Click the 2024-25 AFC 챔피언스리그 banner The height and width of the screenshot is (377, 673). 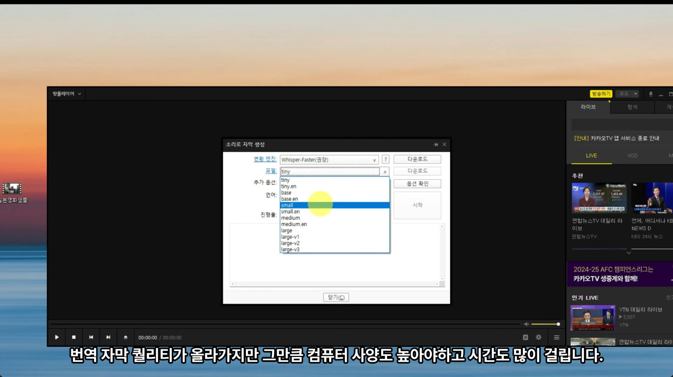coord(619,274)
